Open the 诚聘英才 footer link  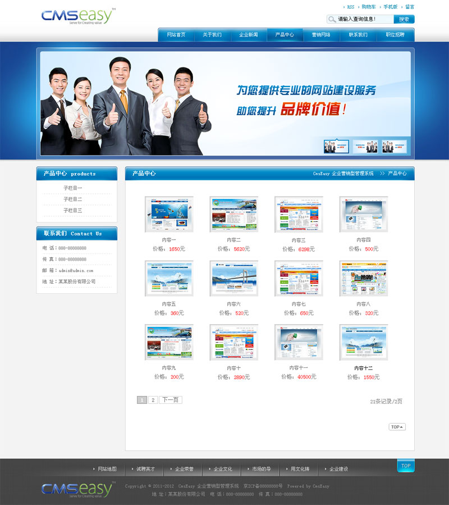tap(145, 469)
